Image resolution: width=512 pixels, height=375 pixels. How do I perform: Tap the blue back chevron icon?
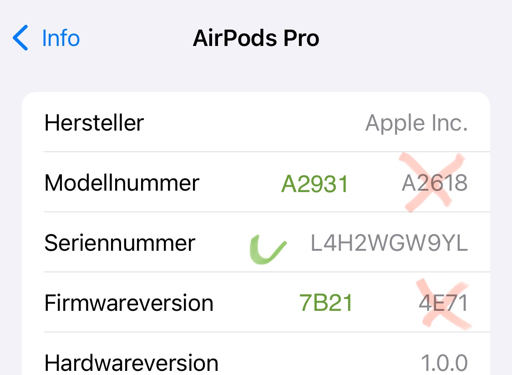tap(20, 38)
